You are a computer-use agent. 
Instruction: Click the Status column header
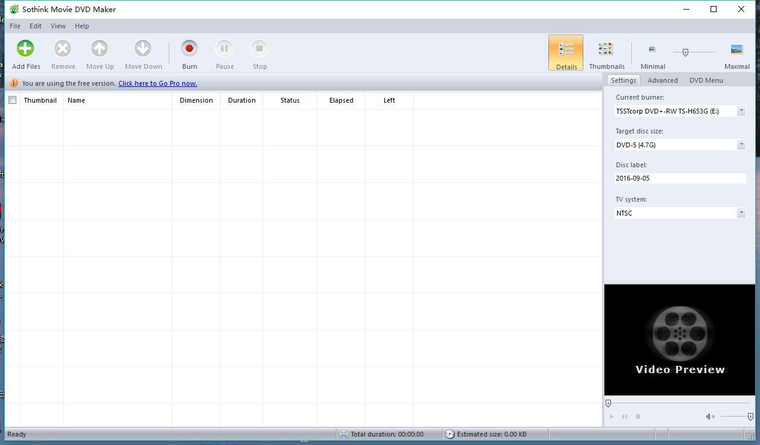[x=290, y=100]
